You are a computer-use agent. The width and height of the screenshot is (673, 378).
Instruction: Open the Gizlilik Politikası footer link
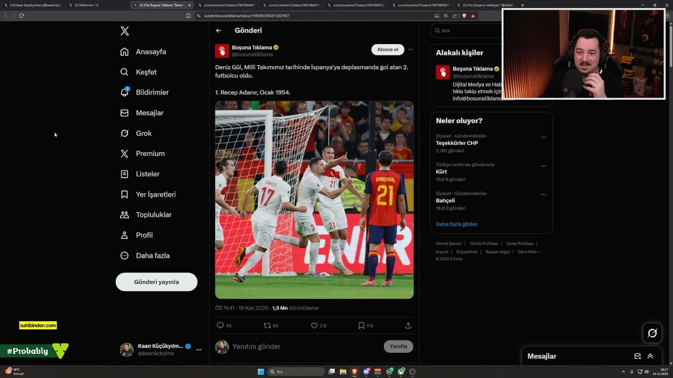click(x=484, y=244)
